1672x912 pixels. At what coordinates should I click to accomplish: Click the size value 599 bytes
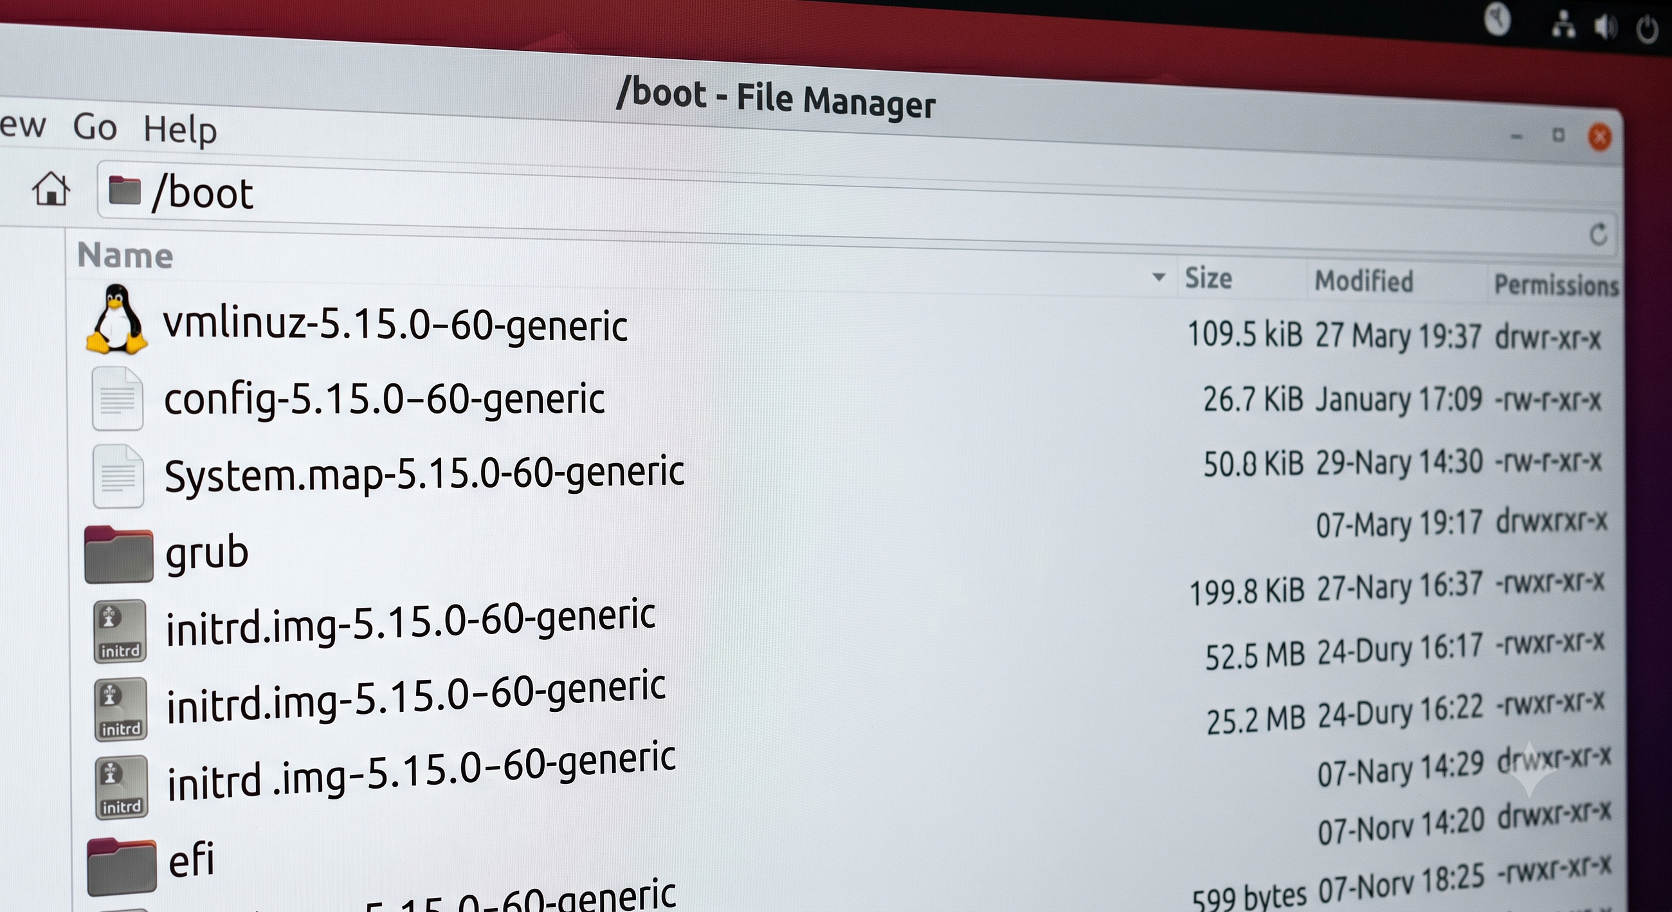pos(1249,897)
